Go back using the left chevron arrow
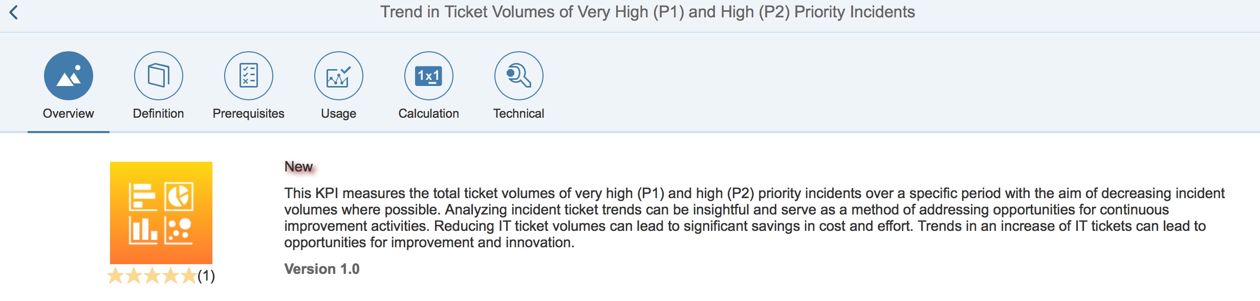This screenshot has height=301, width=1260. pyautogui.click(x=14, y=12)
